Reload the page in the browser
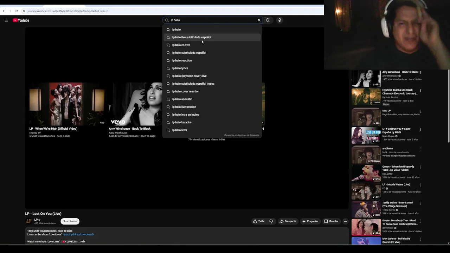 coord(16,11)
